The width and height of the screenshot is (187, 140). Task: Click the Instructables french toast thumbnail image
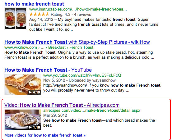[x=16, y=19]
